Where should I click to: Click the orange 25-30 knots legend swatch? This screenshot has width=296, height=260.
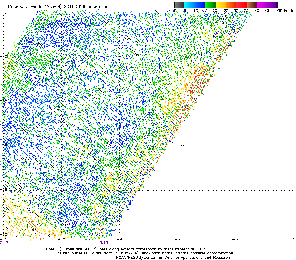tap(231, 5)
